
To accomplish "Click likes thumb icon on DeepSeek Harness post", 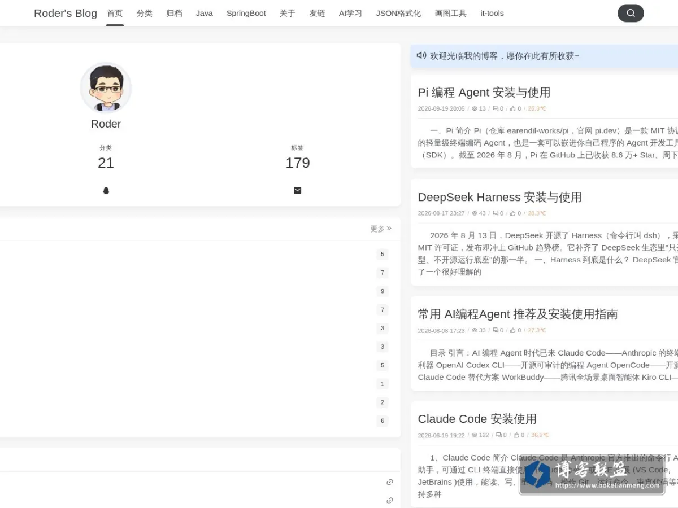I will click(513, 213).
